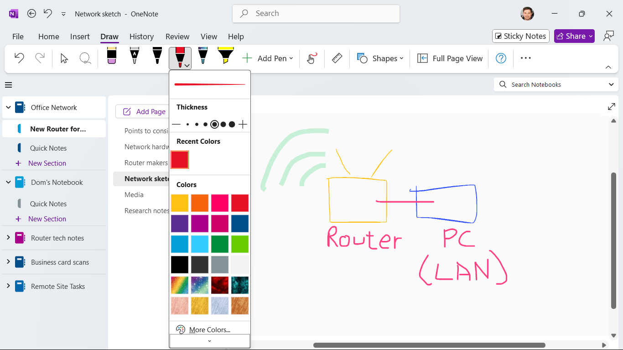Pick the green color swatch
This screenshot has width=623, height=350.
tap(219, 244)
